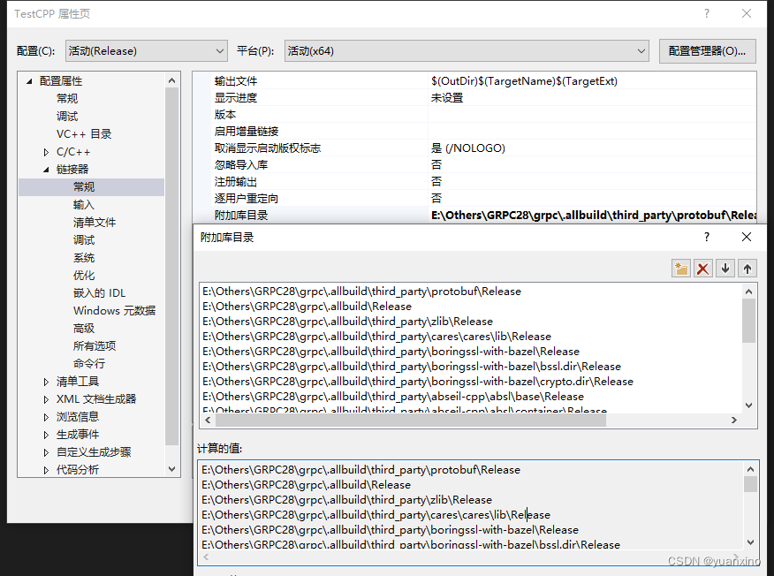
Task: Add a new library directory line
Action: [680, 268]
